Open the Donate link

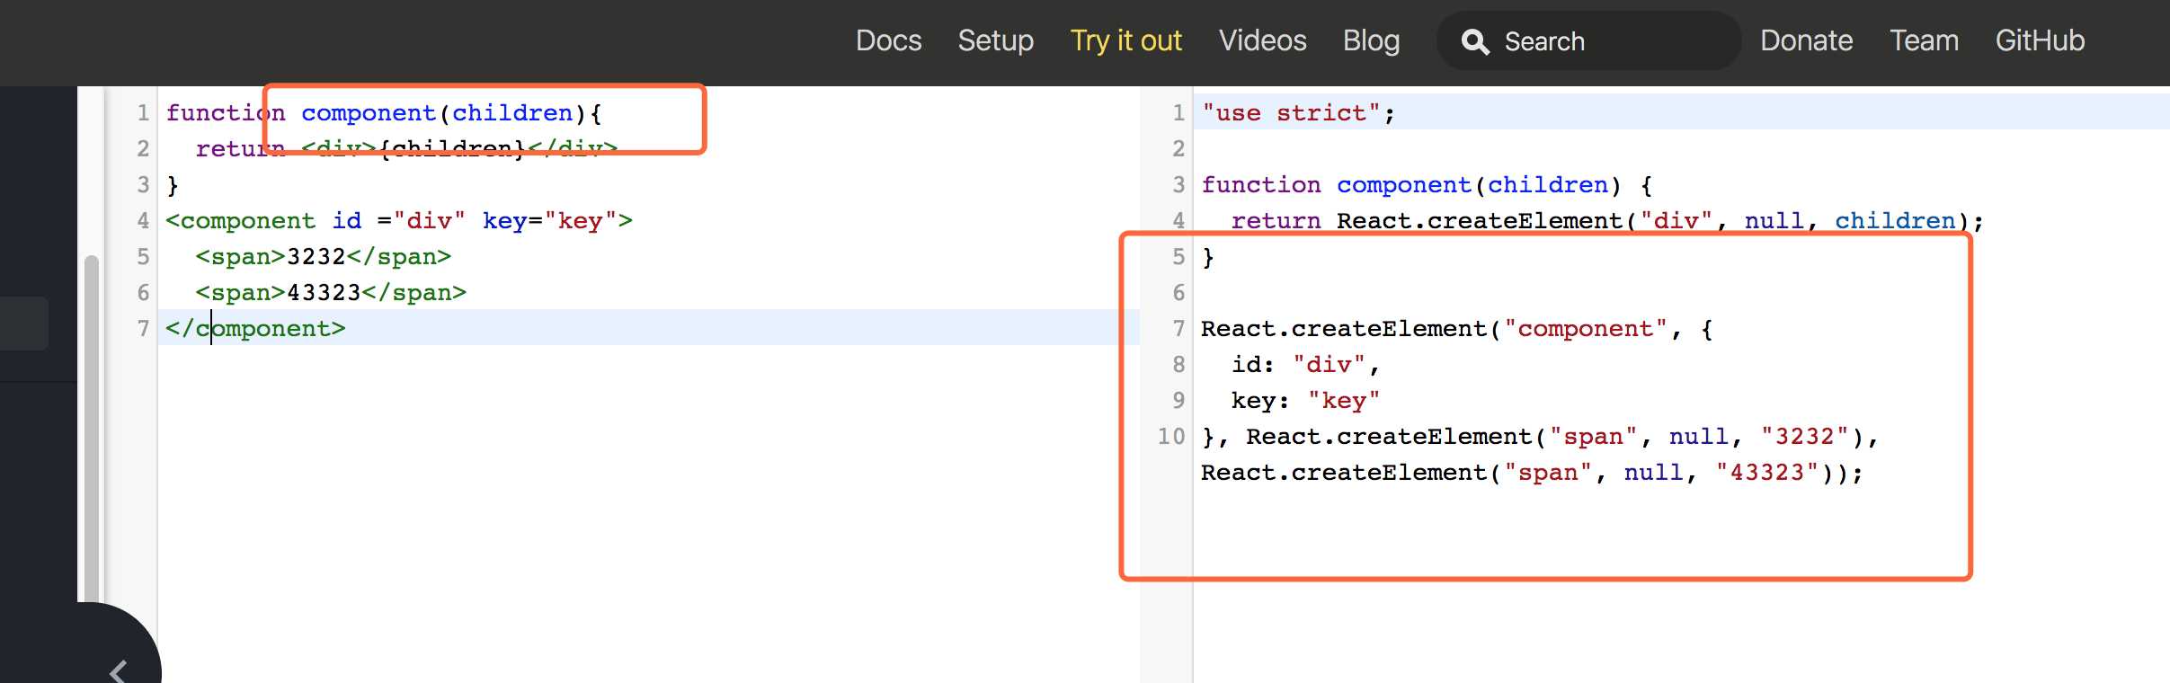(x=1806, y=40)
